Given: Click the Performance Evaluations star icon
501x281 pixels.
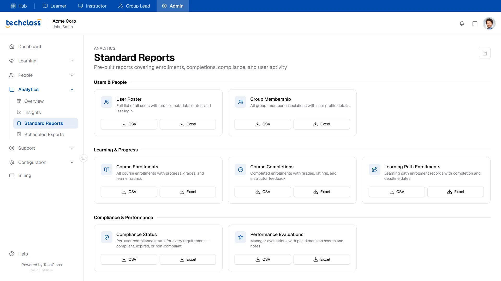Looking at the screenshot, I should coord(241,237).
